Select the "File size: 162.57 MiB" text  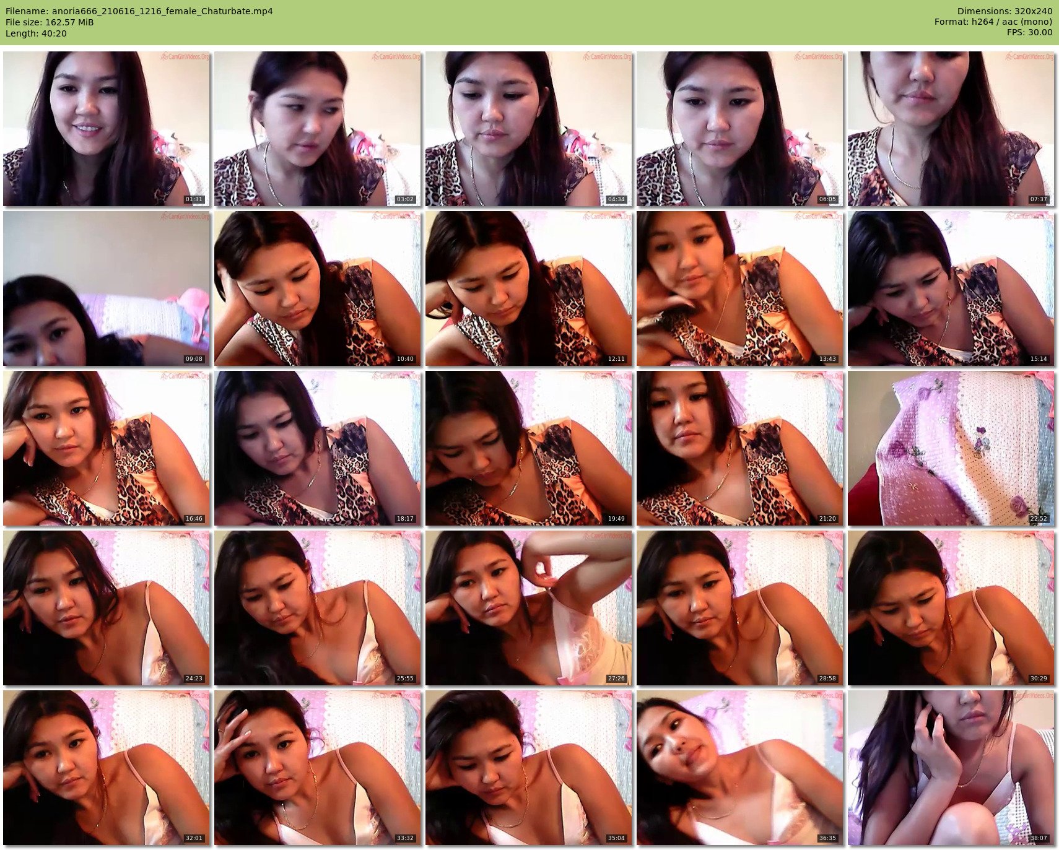click(x=50, y=22)
